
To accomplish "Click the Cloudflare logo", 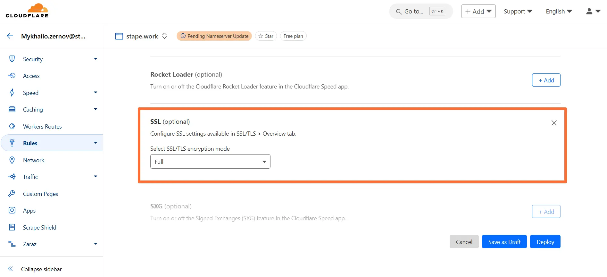I will pyautogui.click(x=27, y=11).
